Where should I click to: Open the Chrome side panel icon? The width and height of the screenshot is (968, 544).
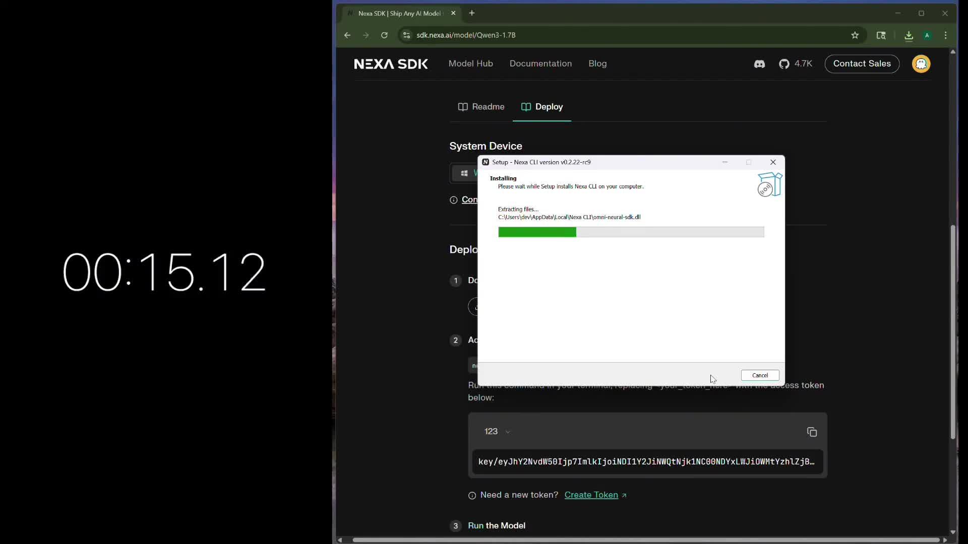pyautogui.click(x=881, y=35)
